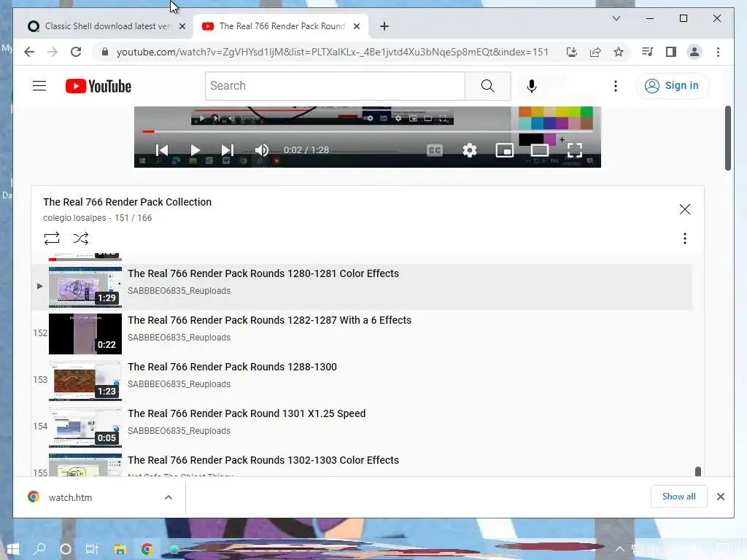The width and height of the screenshot is (747, 560).
Task: Open taskbar search magnifier
Action: click(40, 549)
